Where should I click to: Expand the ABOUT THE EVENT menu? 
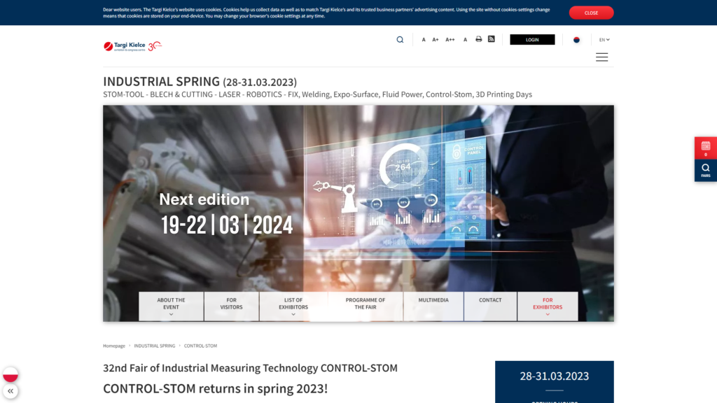[x=171, y=306]
